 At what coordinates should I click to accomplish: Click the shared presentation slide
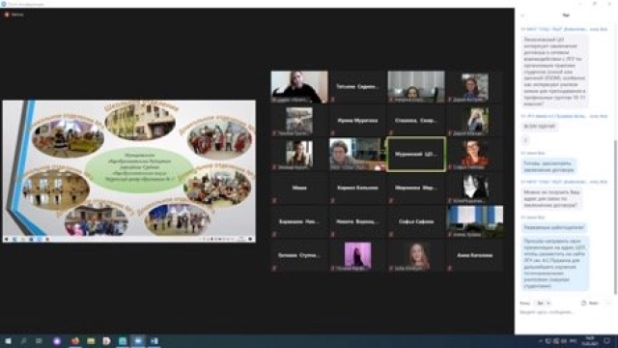point(128,171)
